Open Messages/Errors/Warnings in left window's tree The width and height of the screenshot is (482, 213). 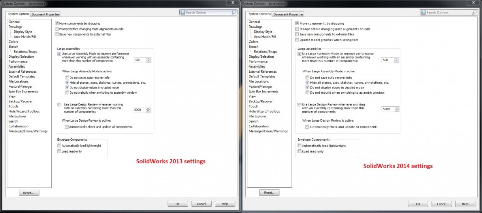(x=28, y=131)
